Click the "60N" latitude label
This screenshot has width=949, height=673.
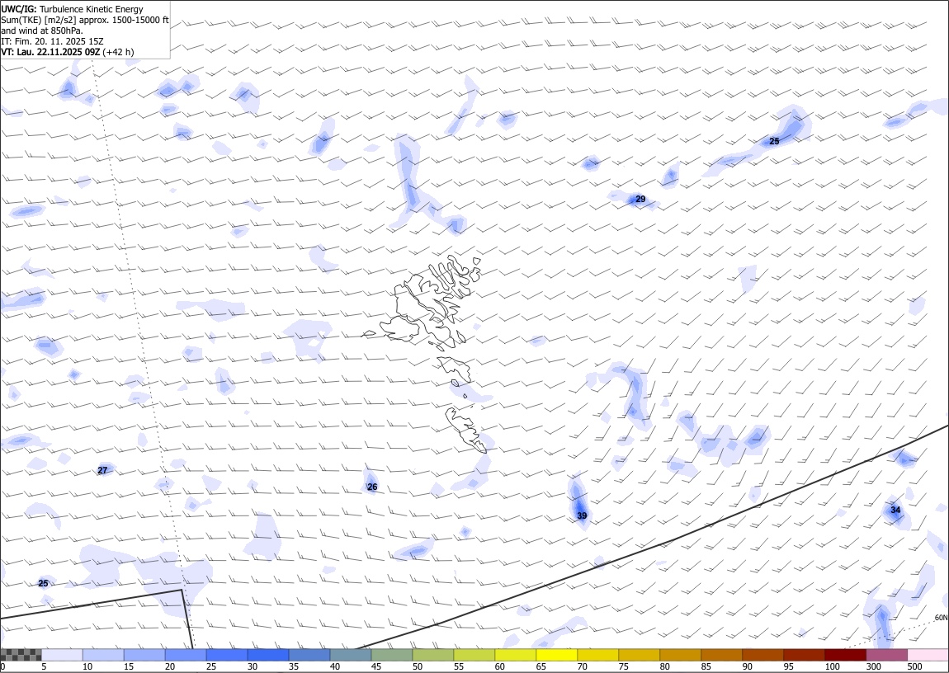coord(941,618)
